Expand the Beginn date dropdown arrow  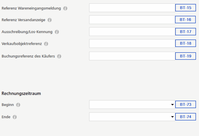click(x=172, y=105)
